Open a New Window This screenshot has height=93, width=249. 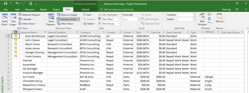click(x=202, y=20)
